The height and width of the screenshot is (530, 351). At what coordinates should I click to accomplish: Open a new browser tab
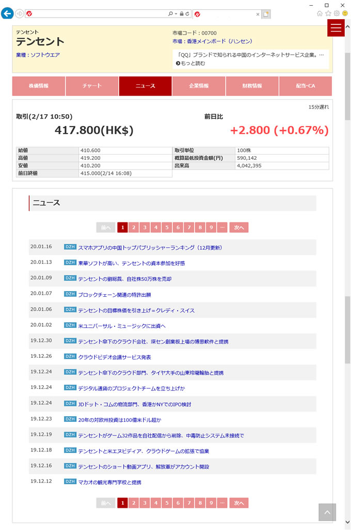point(266,14)
